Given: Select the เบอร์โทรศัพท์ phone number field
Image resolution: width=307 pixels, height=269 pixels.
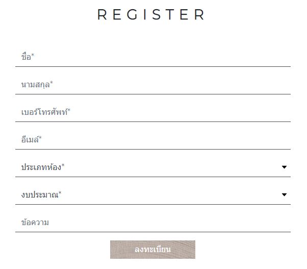Looking at the screenshot, I should (153, 112).
